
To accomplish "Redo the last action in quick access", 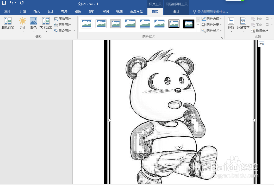I will (x=22, y=3).
